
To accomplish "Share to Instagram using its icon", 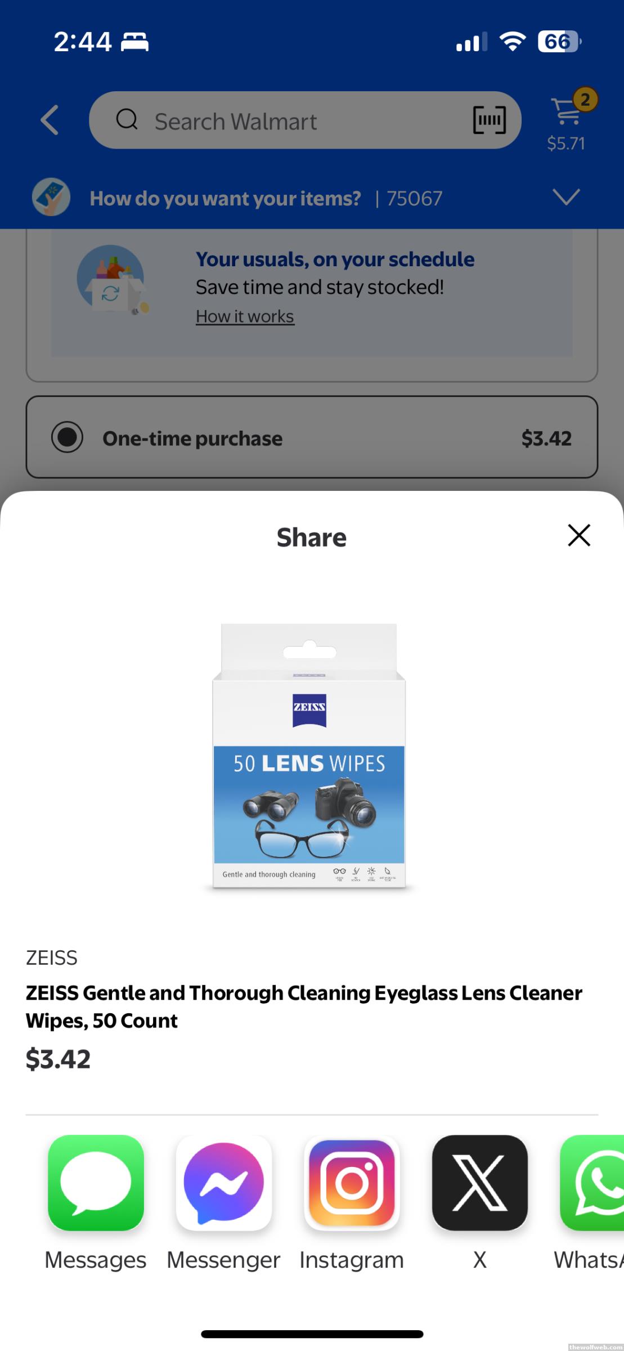I will tap(352, 1182).
